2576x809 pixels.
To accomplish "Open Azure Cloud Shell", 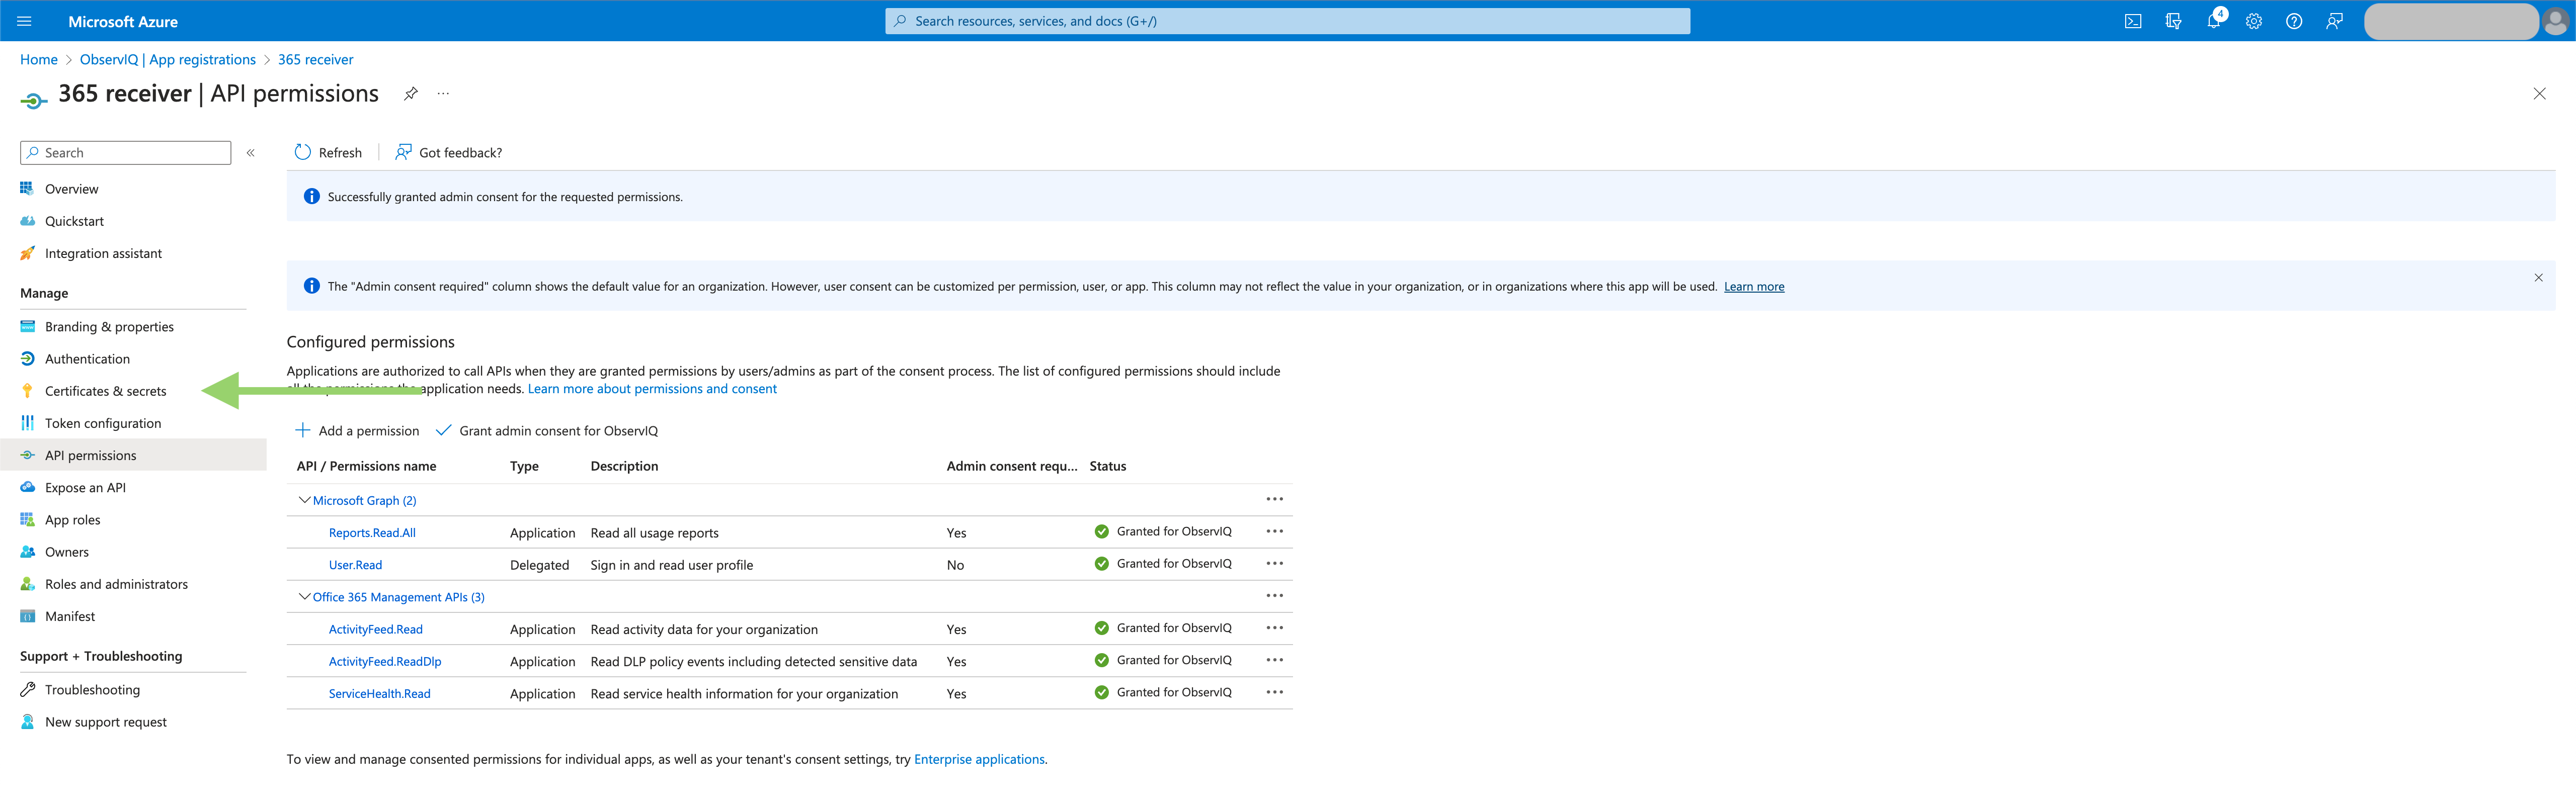I will [2133, 20].
